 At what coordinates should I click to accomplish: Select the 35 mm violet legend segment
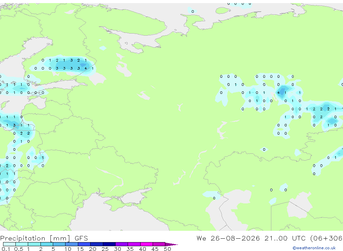pyautogui.click(x=134, y=244)
